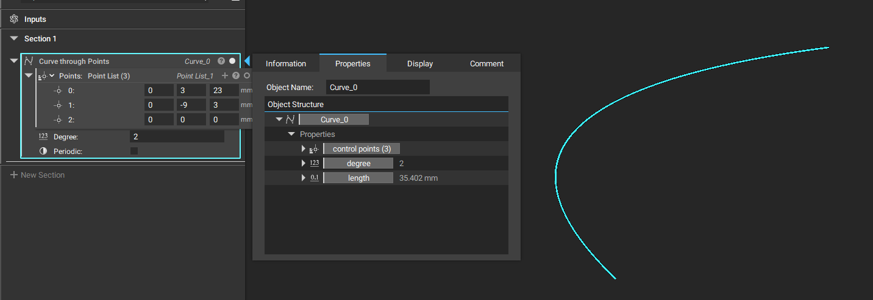
Task: Click the Object Name field
Action: point(378,87)
